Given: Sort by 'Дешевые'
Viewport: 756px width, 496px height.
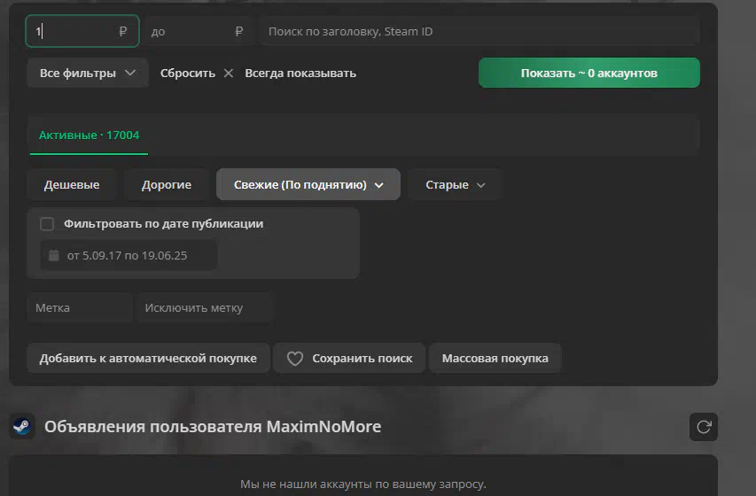Looking at the screenshot, I should click(72, 184).
